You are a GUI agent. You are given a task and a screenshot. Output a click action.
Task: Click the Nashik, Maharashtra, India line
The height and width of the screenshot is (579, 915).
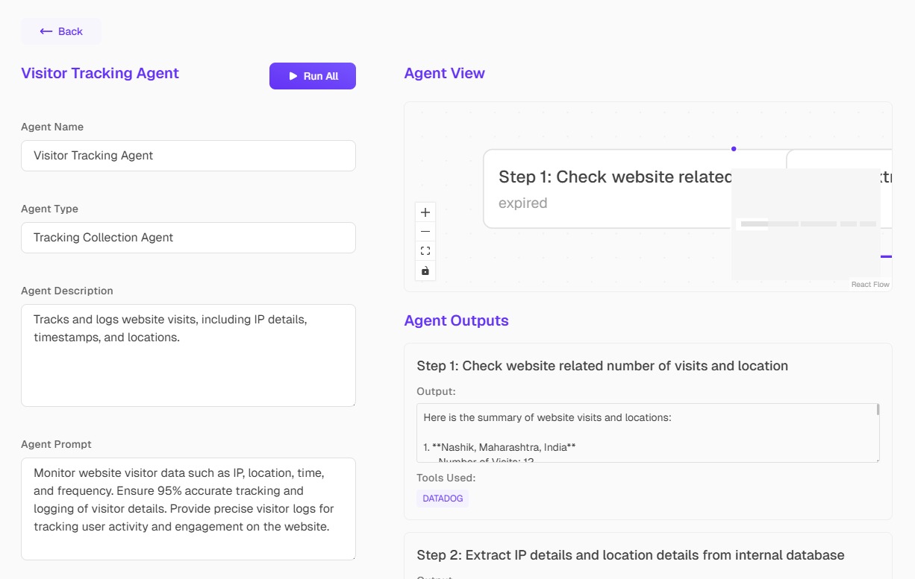point(499,447)
